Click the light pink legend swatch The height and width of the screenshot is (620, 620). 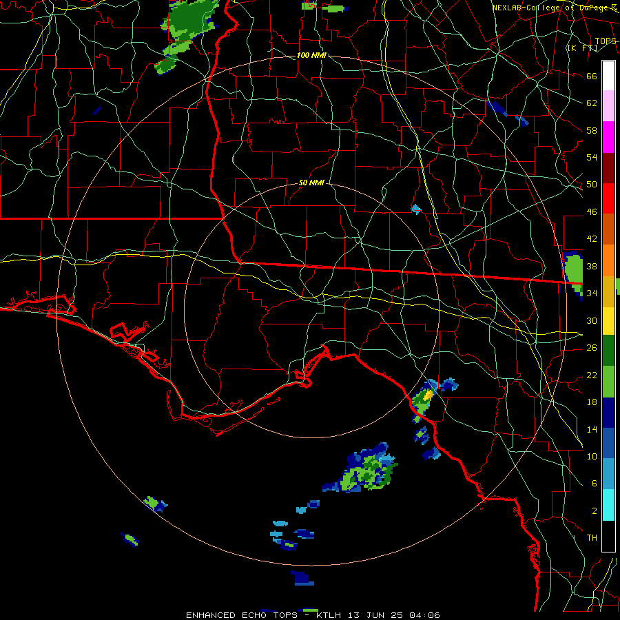[608, 106]
